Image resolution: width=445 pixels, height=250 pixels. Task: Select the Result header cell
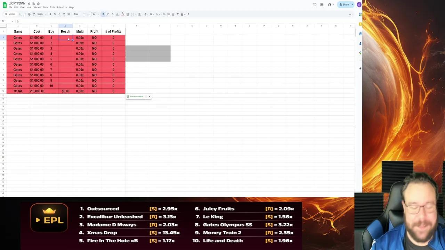pyautogui.click(x=65, y=32)
